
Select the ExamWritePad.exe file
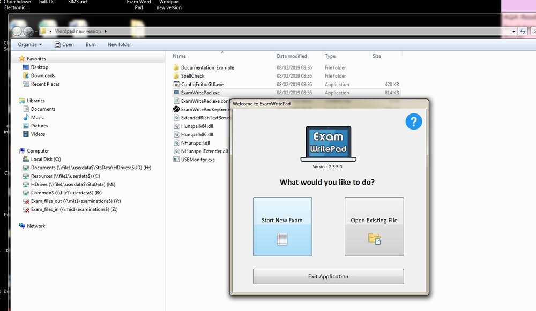[200, 93]
